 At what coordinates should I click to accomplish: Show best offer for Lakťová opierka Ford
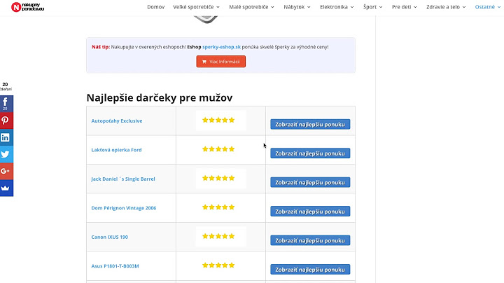tap(310, 153)
